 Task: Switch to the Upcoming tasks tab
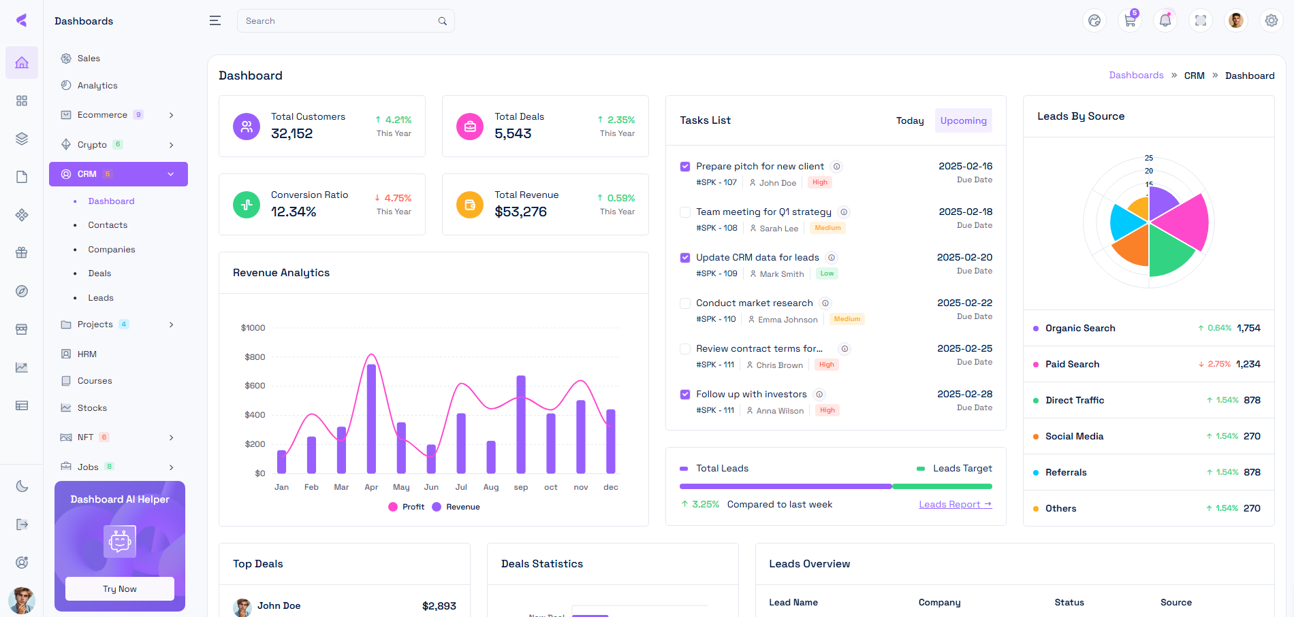pyautogui.click(x=963, y=120)
